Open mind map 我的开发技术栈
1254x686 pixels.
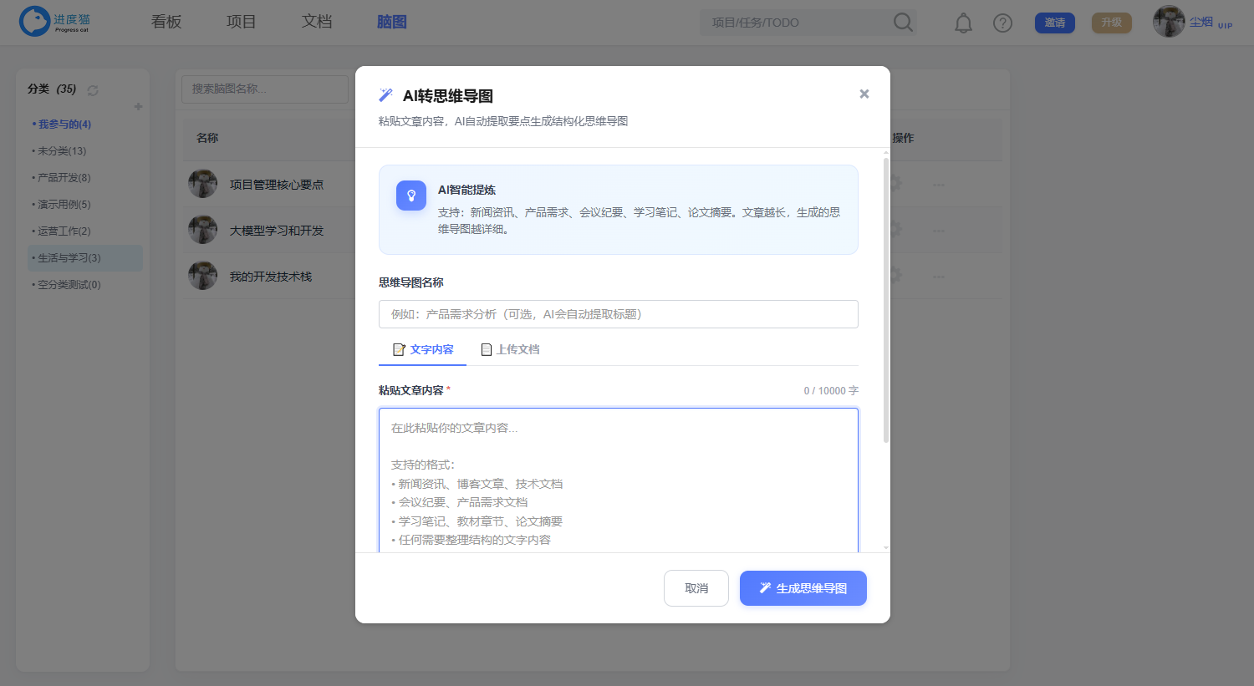(x=271, y=276)
